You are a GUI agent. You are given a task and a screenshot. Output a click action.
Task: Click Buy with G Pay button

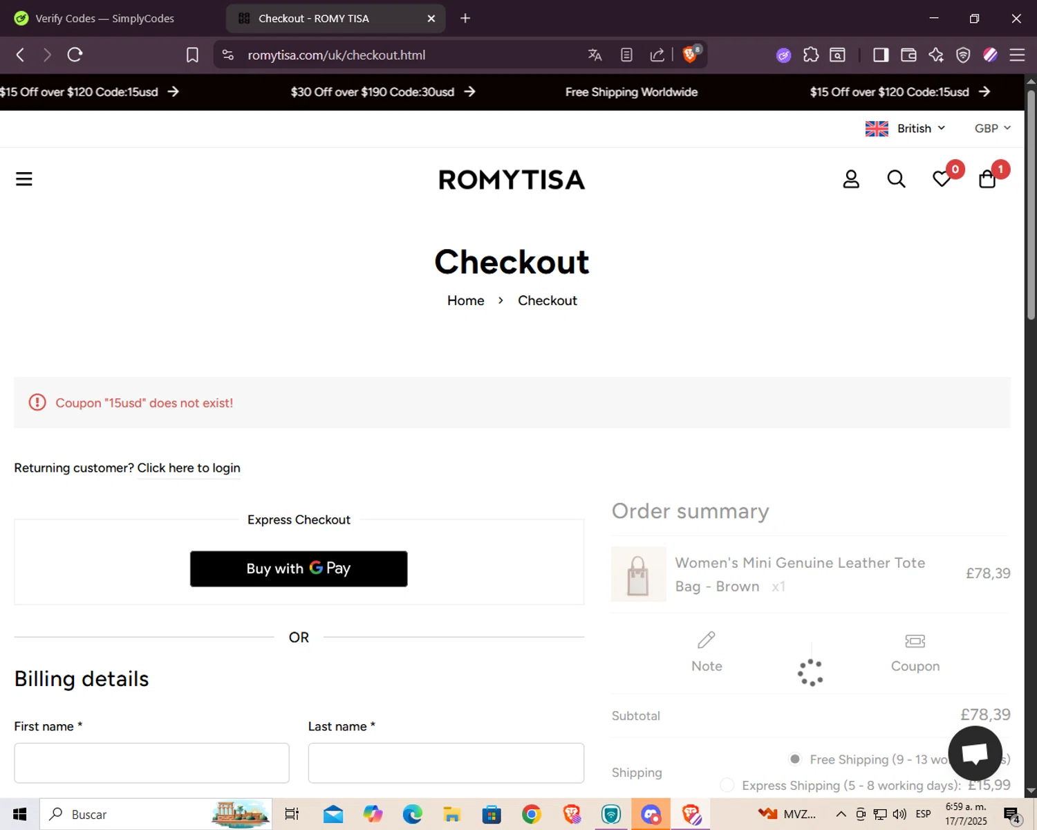coord(299,569)
